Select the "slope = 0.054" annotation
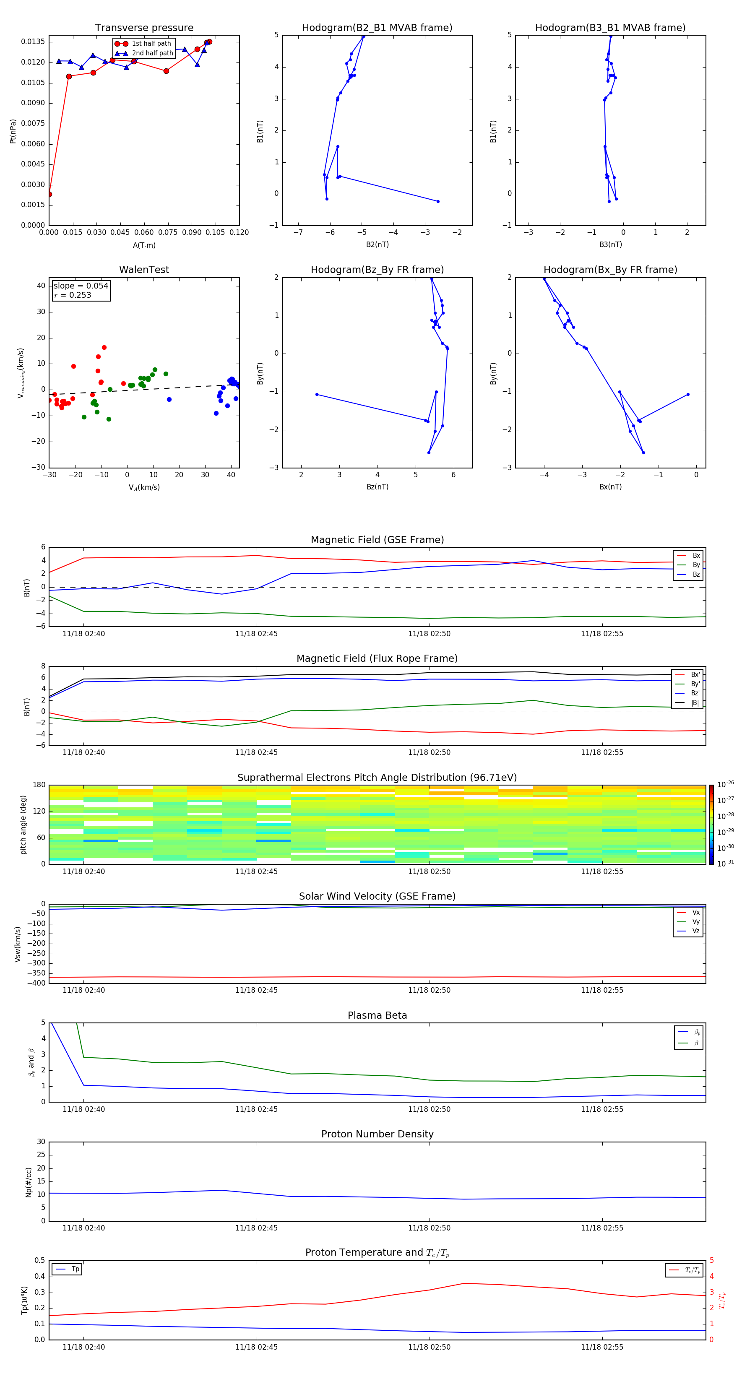Screen dimensions: 755x1384 pyautogui.click(x=81, y=286)
